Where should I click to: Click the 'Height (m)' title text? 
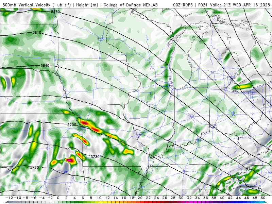pos(87,5)
